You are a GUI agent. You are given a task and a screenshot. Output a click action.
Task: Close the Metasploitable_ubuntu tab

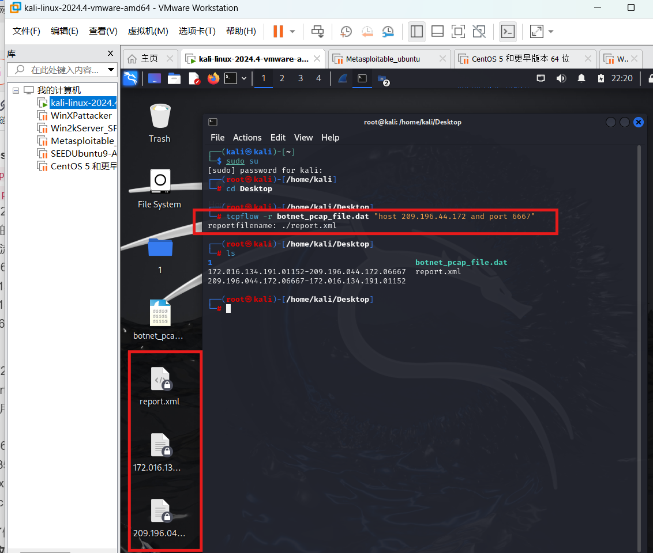point(442,59)
